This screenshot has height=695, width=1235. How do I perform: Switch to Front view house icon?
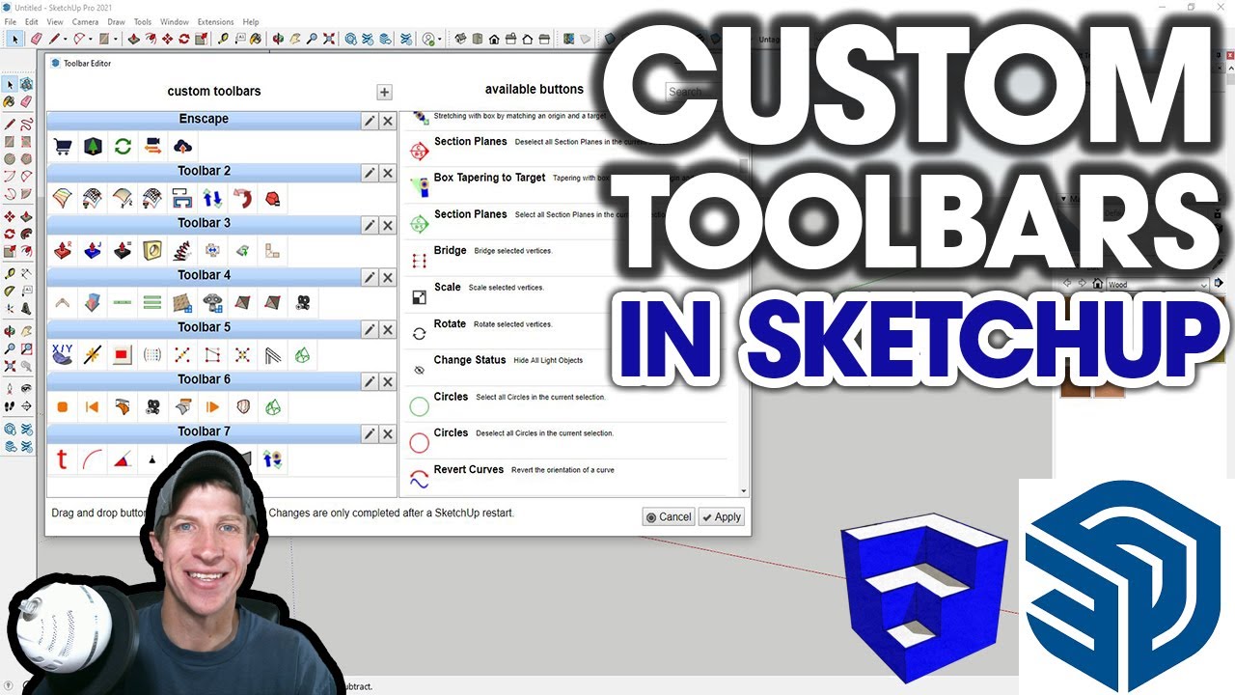pos(494,39)
